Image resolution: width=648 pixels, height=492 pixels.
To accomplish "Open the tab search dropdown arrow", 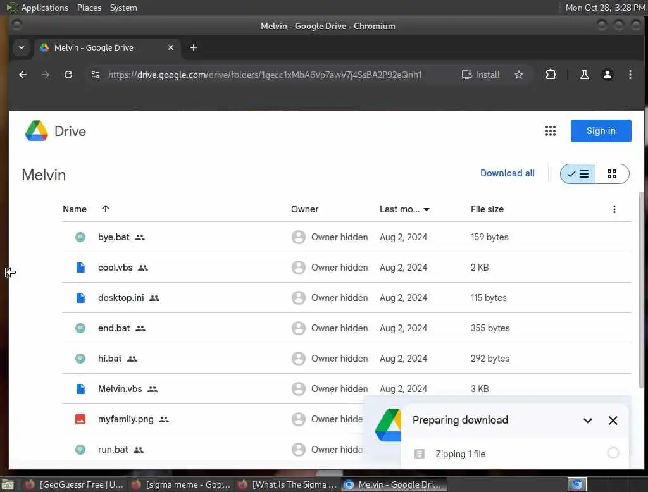I will pyautogui.click(x=22, y=47).
